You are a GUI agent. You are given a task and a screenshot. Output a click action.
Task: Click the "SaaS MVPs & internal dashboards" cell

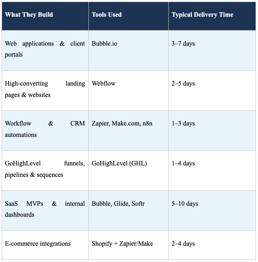45,209
